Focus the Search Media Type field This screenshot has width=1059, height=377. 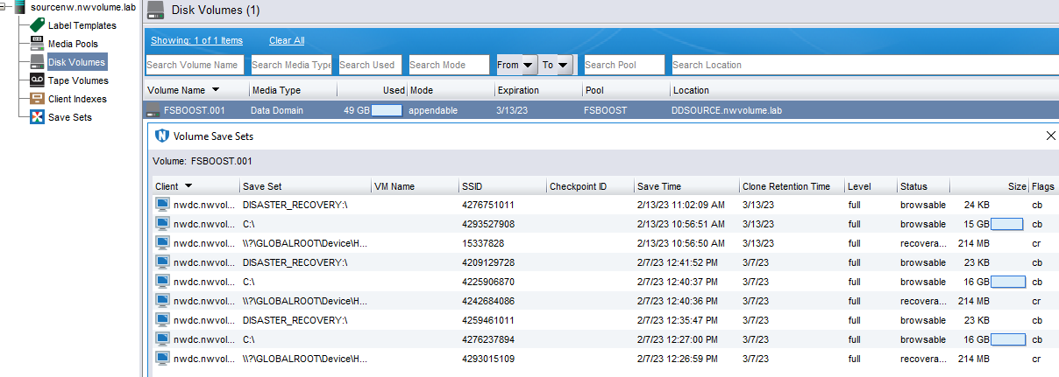tap(291, 65)
